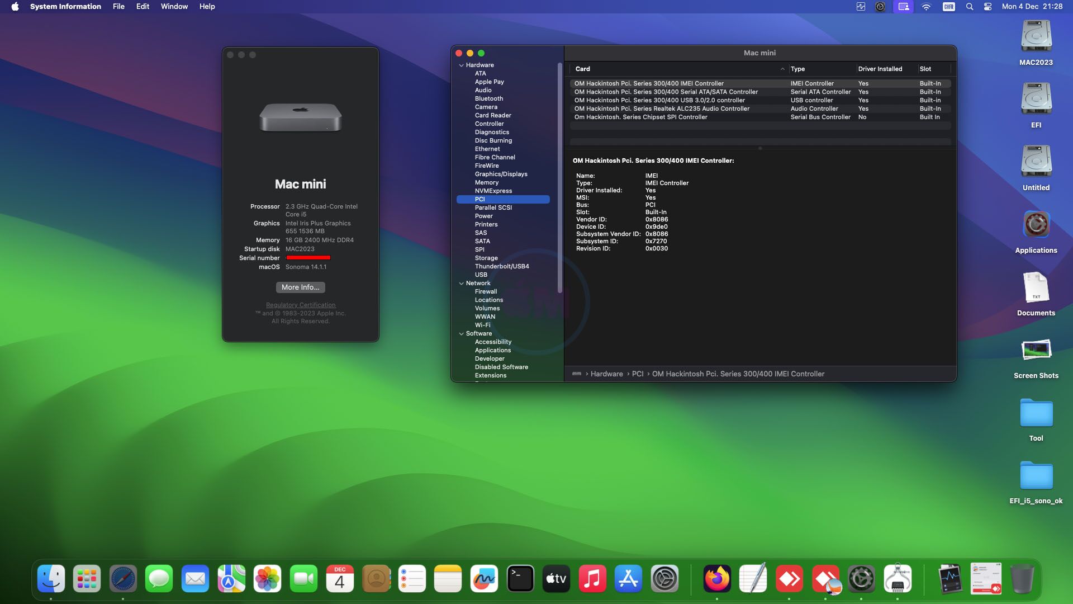The width and height of the screenshot is (1073, 604).
Task: Select Applications icon on desktop
Action: 1036,232
